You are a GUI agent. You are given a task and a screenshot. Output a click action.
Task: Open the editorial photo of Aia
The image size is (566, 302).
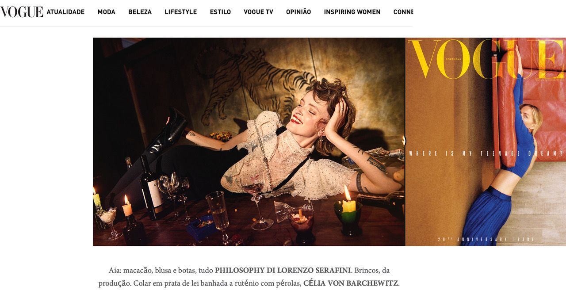[x=249, y=141]
